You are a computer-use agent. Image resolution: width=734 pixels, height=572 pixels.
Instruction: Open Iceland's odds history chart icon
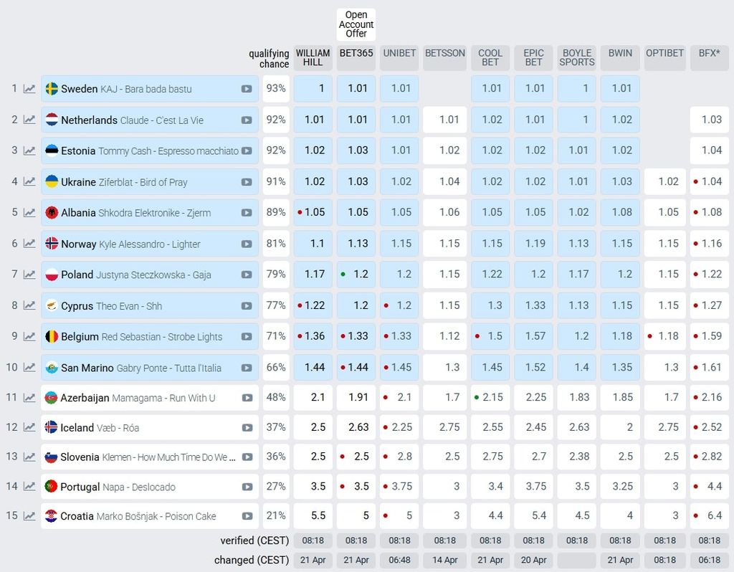29,427
